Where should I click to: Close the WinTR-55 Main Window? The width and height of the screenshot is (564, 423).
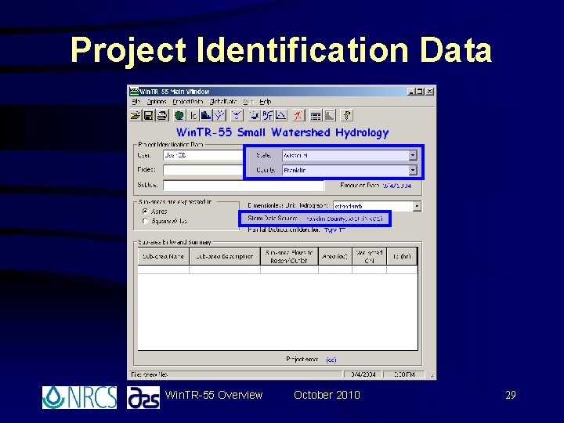pyautogui.click(x=430, y=92)
